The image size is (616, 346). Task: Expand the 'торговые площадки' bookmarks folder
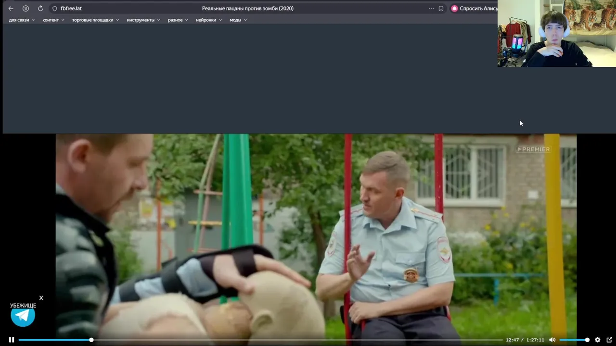tap(96, 20)
